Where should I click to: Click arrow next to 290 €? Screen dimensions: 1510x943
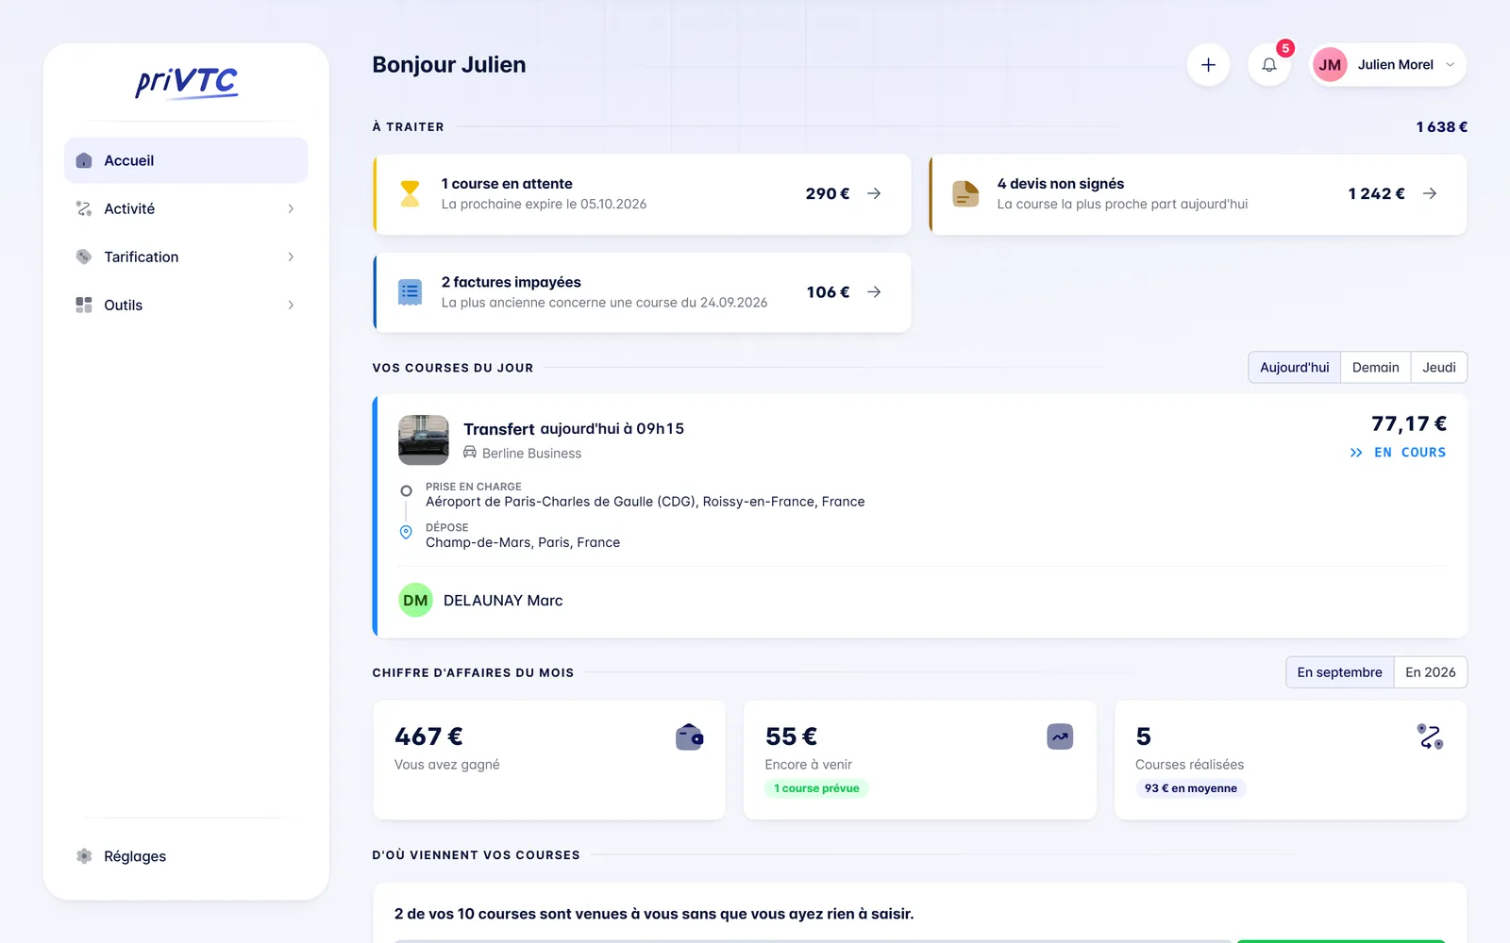point(874,193)
